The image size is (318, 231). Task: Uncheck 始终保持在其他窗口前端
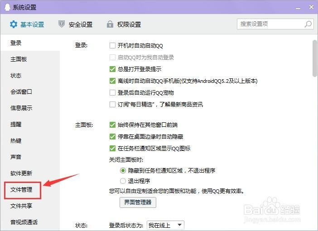click(112, 125)
